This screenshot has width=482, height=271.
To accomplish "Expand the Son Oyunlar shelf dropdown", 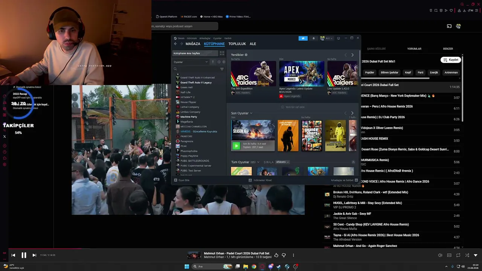I will click(251, 113).
